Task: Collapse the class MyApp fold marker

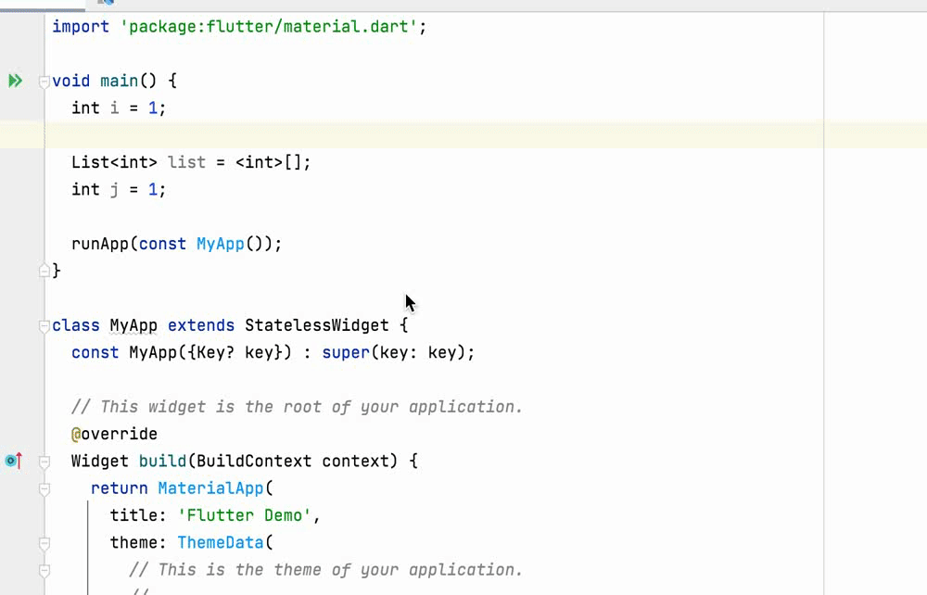Action: tap(44, 325)
